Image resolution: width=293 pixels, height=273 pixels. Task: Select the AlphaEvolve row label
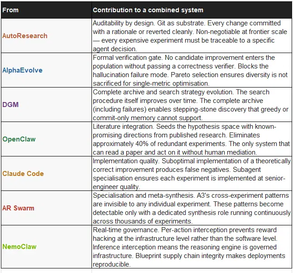click(x=22, y=70)
